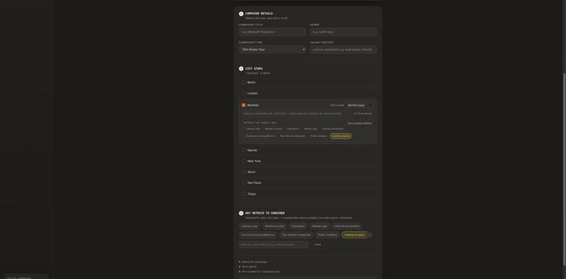Viewport: 566px width, 279px height.
Task: Toggle Literacy rate chip in Key Metrics
Action: (250, 226)
